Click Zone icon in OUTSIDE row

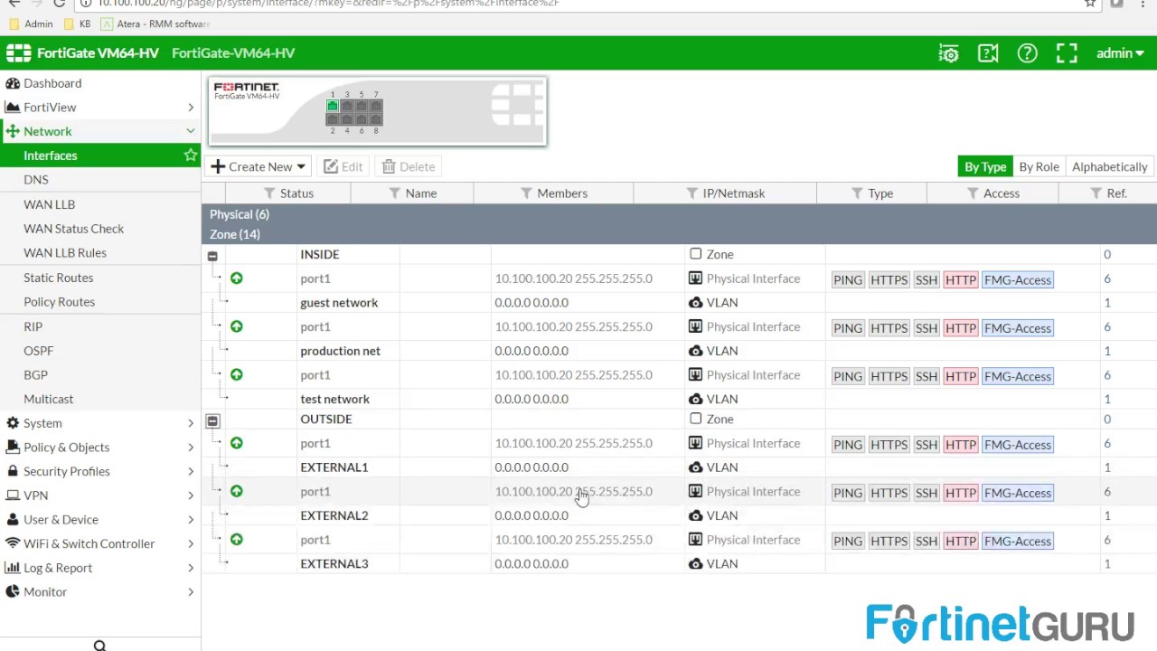click(695, 419)
